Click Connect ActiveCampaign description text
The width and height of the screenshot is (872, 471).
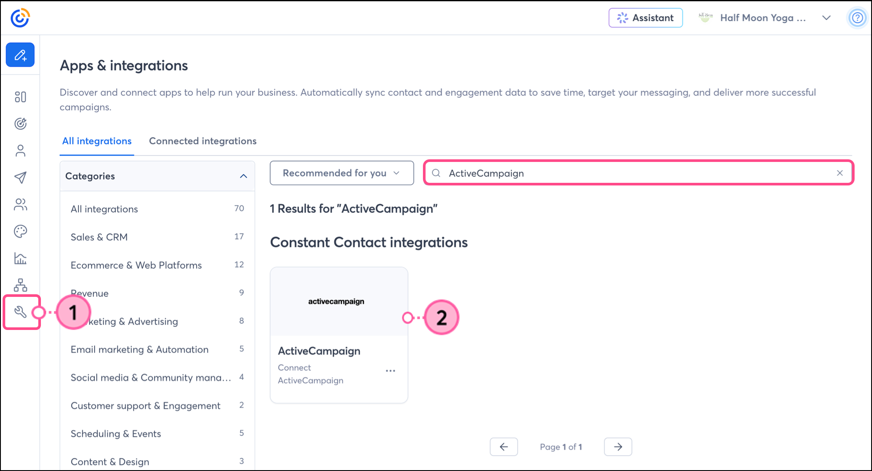311,374
